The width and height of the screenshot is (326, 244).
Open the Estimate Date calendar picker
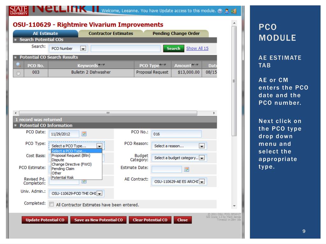pyautogui.click(x=187, y=169)
